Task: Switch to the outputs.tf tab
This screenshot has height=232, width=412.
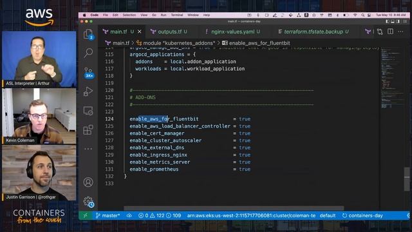Action: tap(170, 32)
